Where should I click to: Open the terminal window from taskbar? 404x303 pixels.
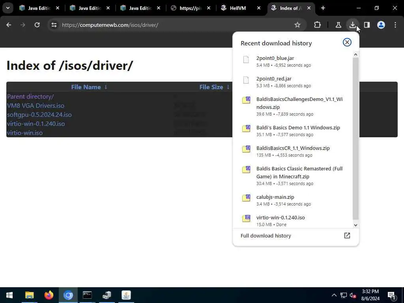click(x=87, y=295)
